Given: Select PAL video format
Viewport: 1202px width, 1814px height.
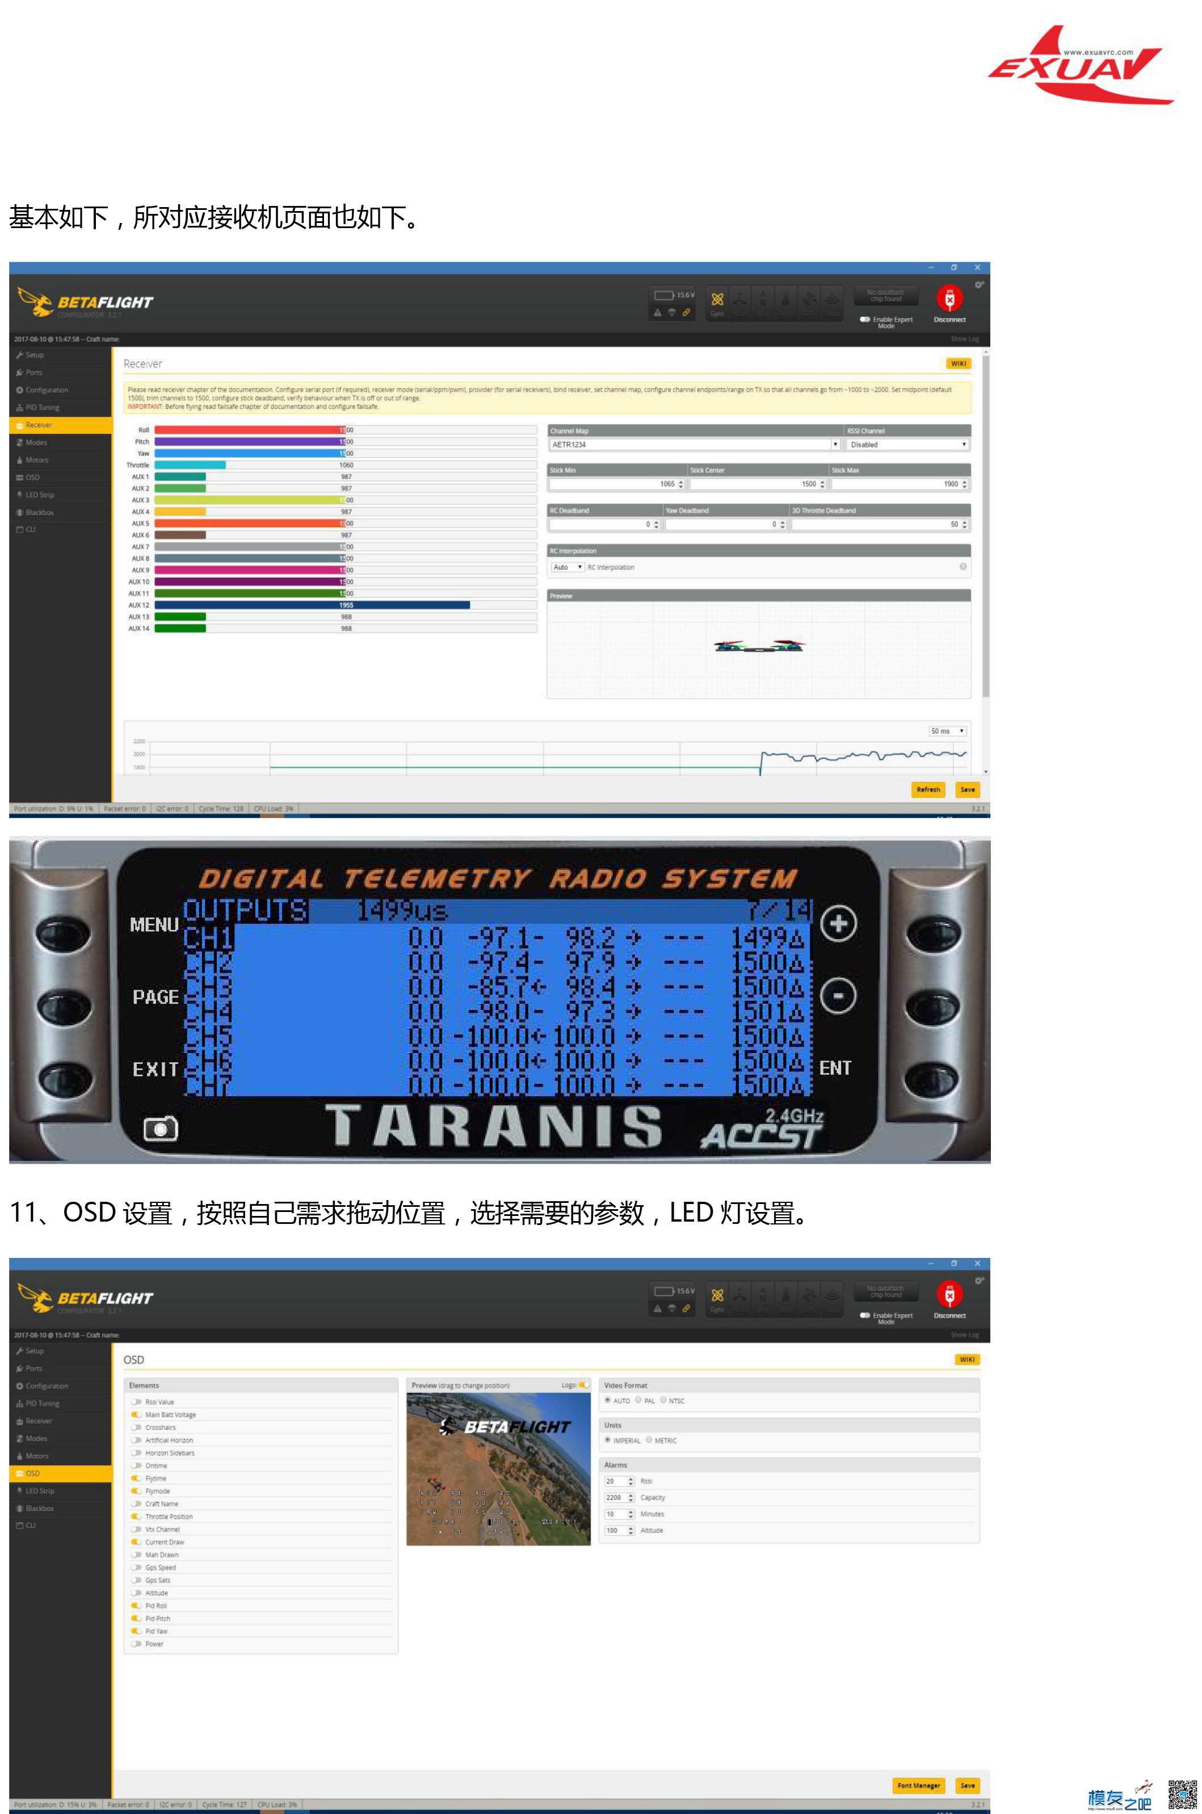Looking at the screenshot, I should (x=638, y=1400).
